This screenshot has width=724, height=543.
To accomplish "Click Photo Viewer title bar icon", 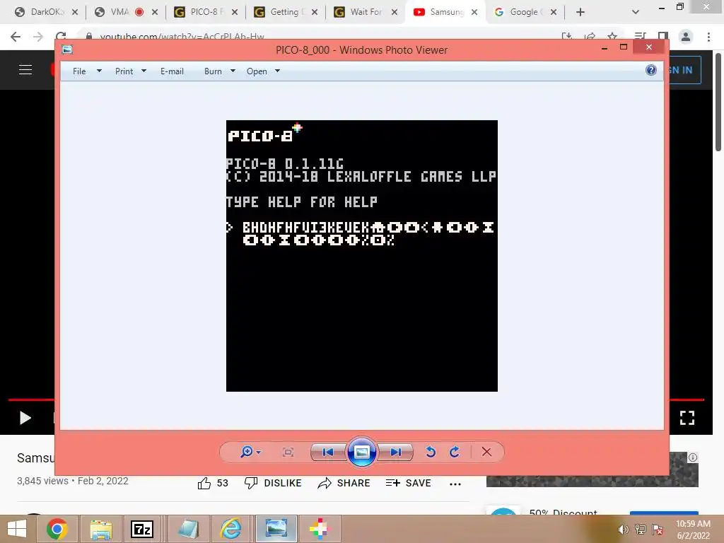I will [x=67, y=49].
